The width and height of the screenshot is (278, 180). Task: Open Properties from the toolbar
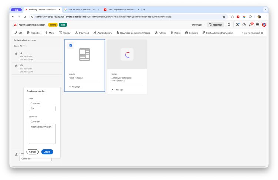click(x=34, y=33)
